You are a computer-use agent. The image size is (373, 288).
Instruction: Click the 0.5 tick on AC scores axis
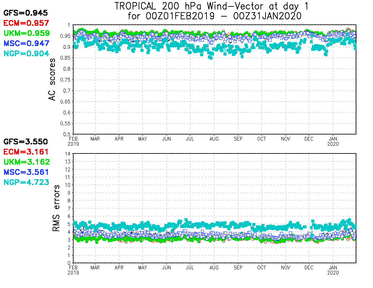pos(67,134)
